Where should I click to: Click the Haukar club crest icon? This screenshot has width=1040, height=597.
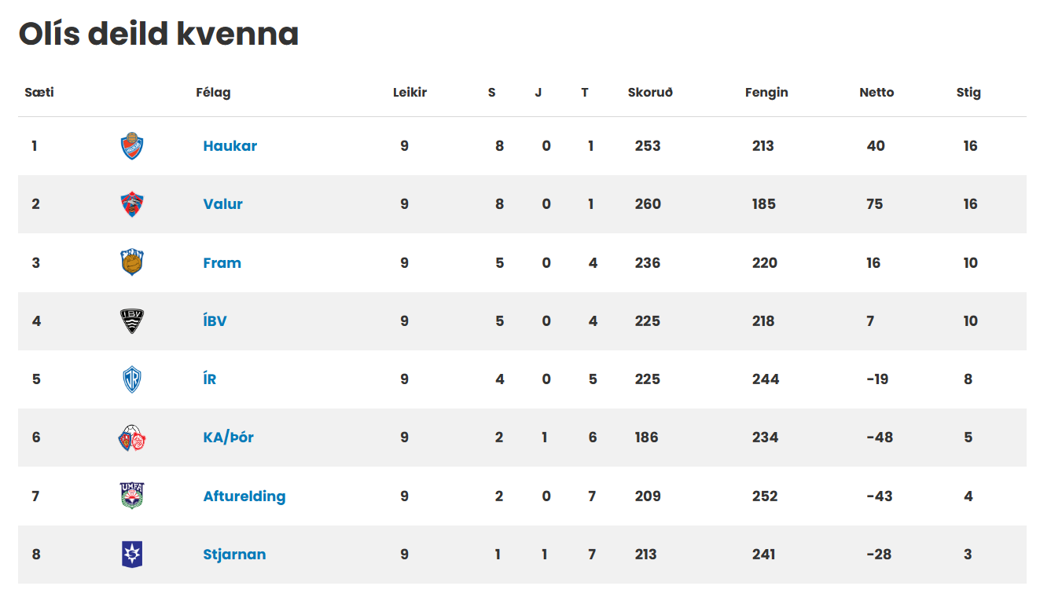132,146
